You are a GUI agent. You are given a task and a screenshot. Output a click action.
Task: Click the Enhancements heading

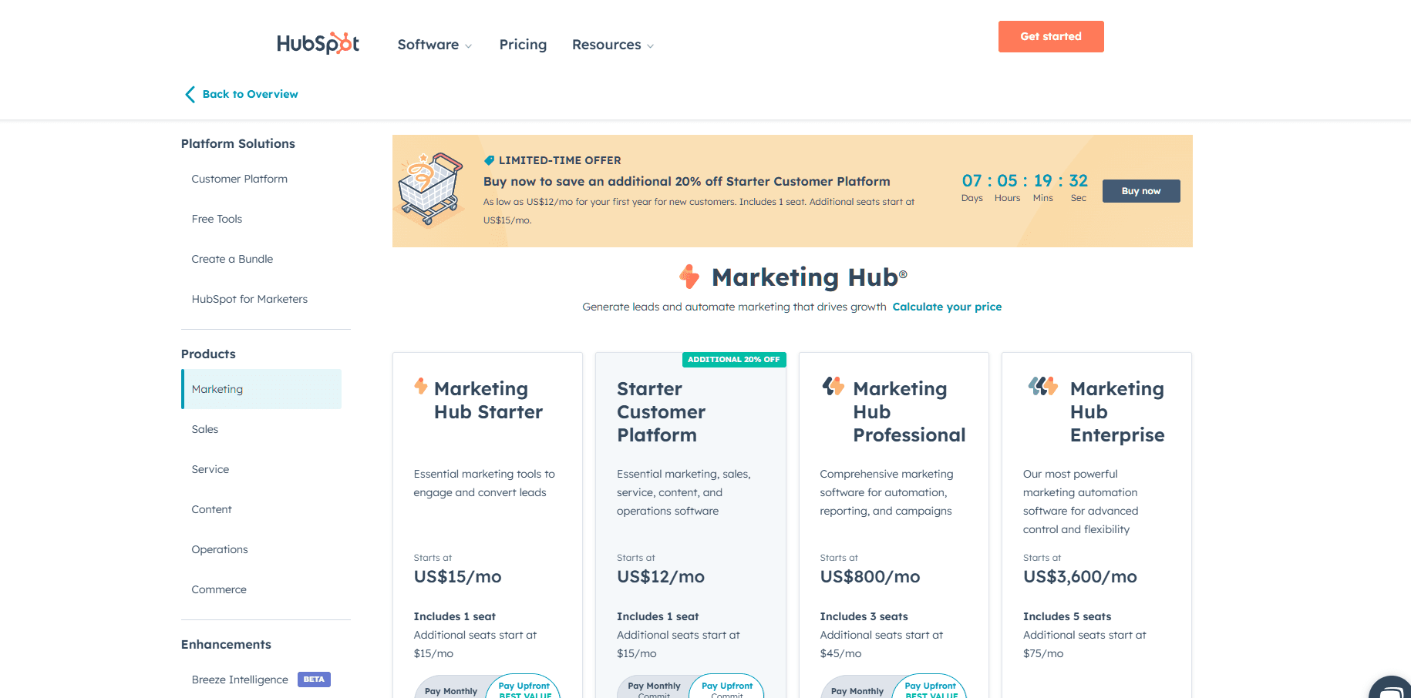[x=226, y=644]
